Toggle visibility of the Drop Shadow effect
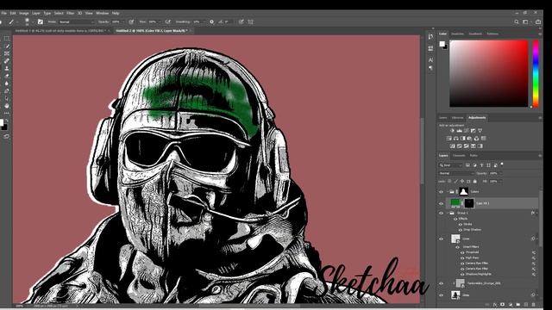 point(461,230)
